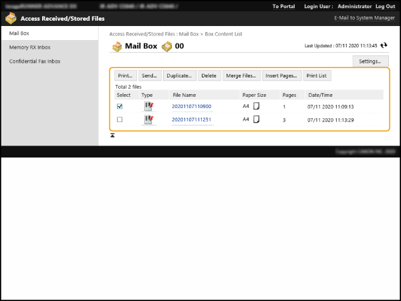The width and height of the screenshot is (401, 301).
Task: Open the Memory RX Inbox menu item
Action: click(x=29, y=47)
